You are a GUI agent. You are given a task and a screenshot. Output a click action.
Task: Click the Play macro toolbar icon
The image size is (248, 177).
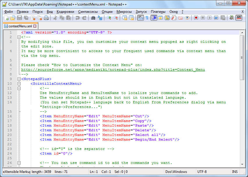(x=210, y=18)
